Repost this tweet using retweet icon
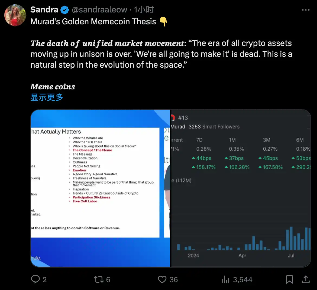317x290 pixels. click(x=98, y=279)
